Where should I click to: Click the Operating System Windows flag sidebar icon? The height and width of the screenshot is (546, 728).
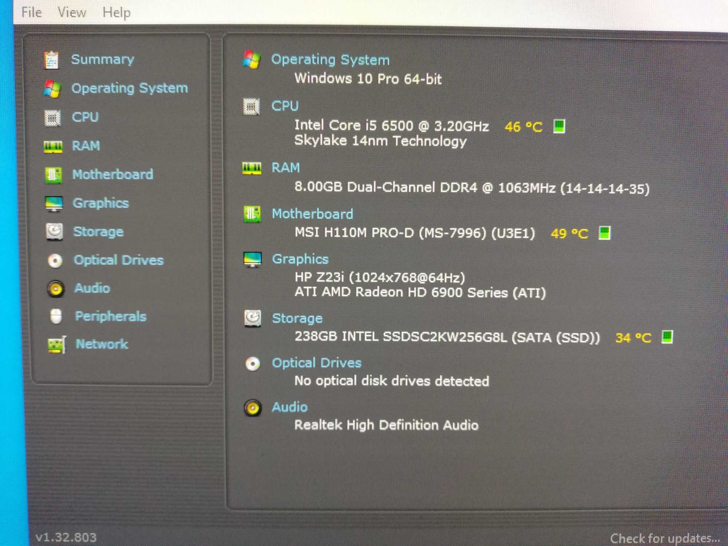(52, 89)
